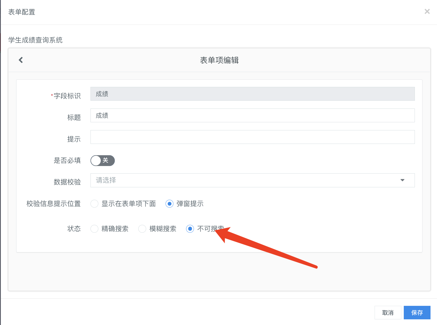The height and width of the screenshot is (325, 437).
Task: Select 显示在表单项下面 radio option
Action: tap(94, 204)
